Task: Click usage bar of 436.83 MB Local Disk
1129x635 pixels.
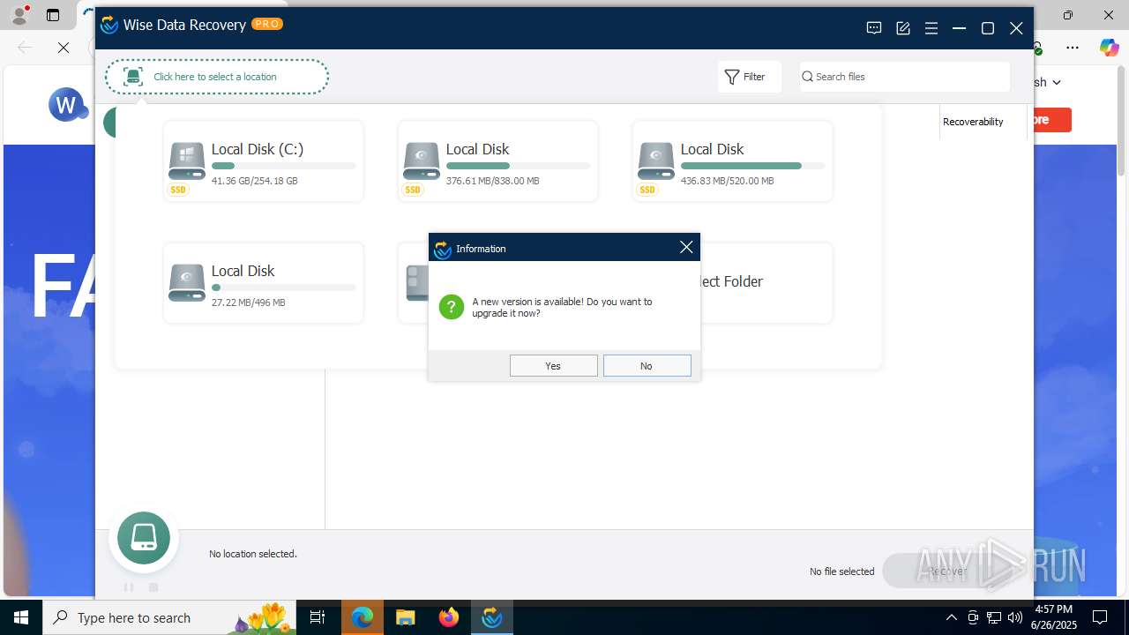Action: tap(753, 166)
